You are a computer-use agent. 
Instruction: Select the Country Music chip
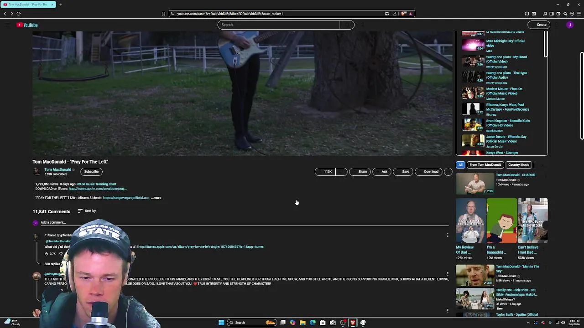519,165
